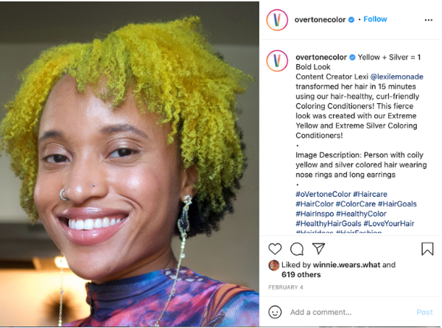Open the #LoveYourHair hashtag
The height and width of the screenshot is (328, 442).
pos(389,223)
